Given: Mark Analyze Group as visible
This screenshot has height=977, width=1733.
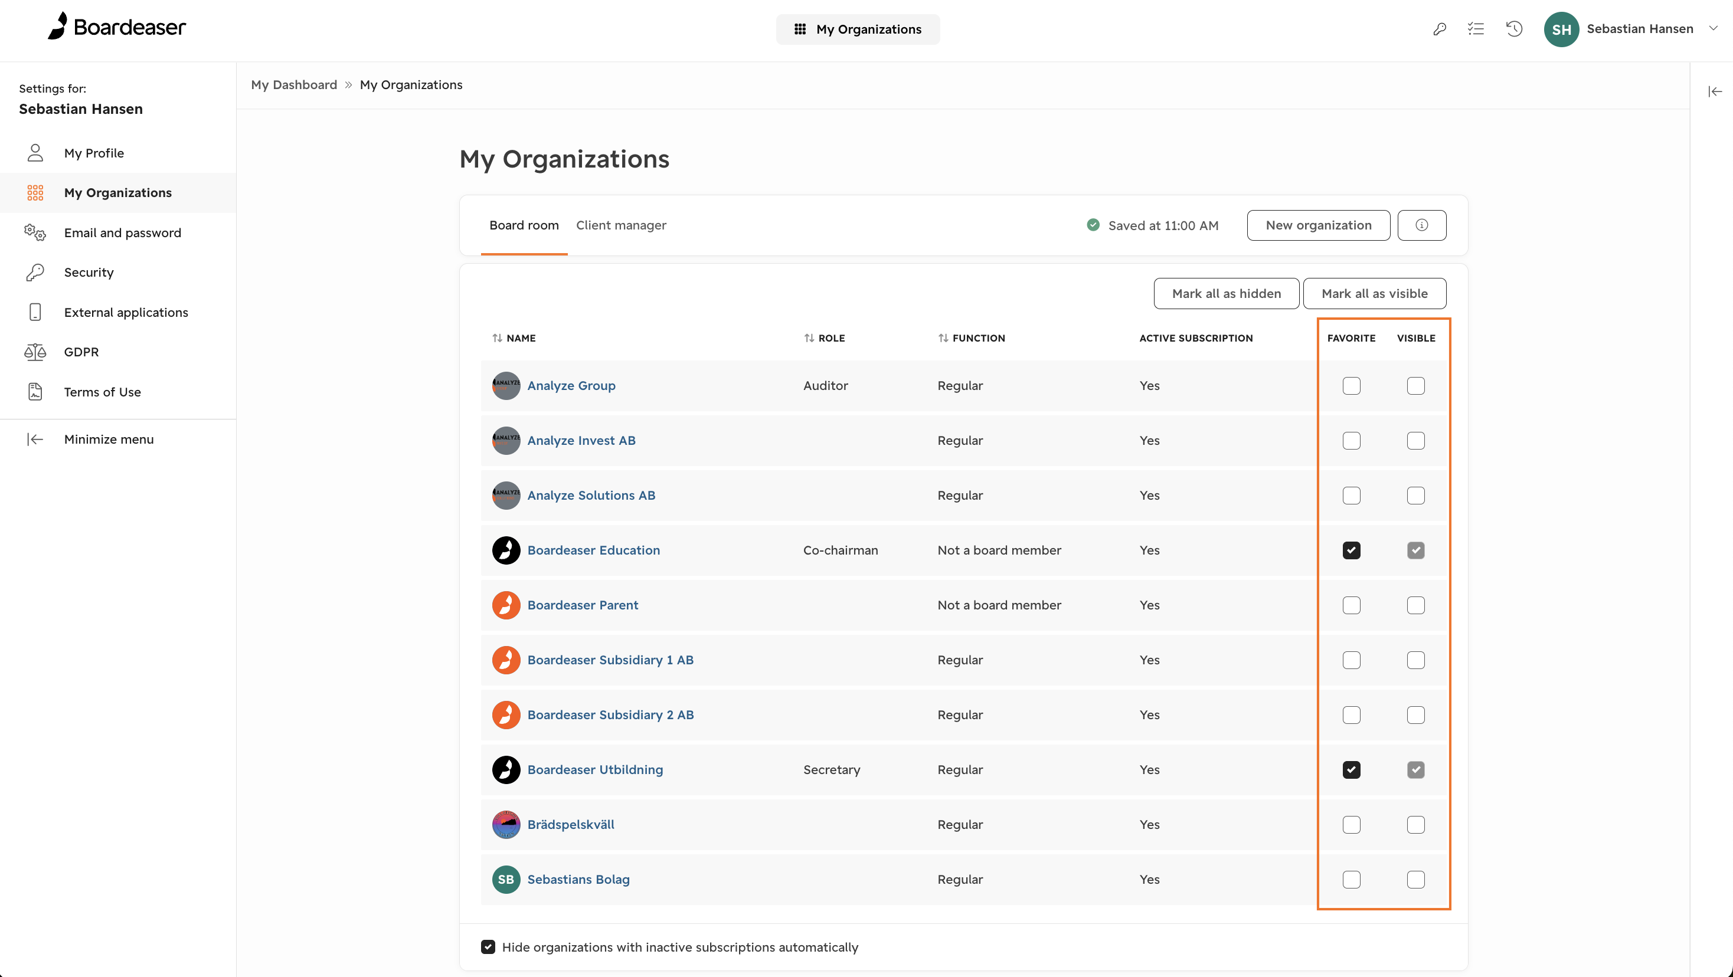Looking at the screenshot, I should [1415, 386].
